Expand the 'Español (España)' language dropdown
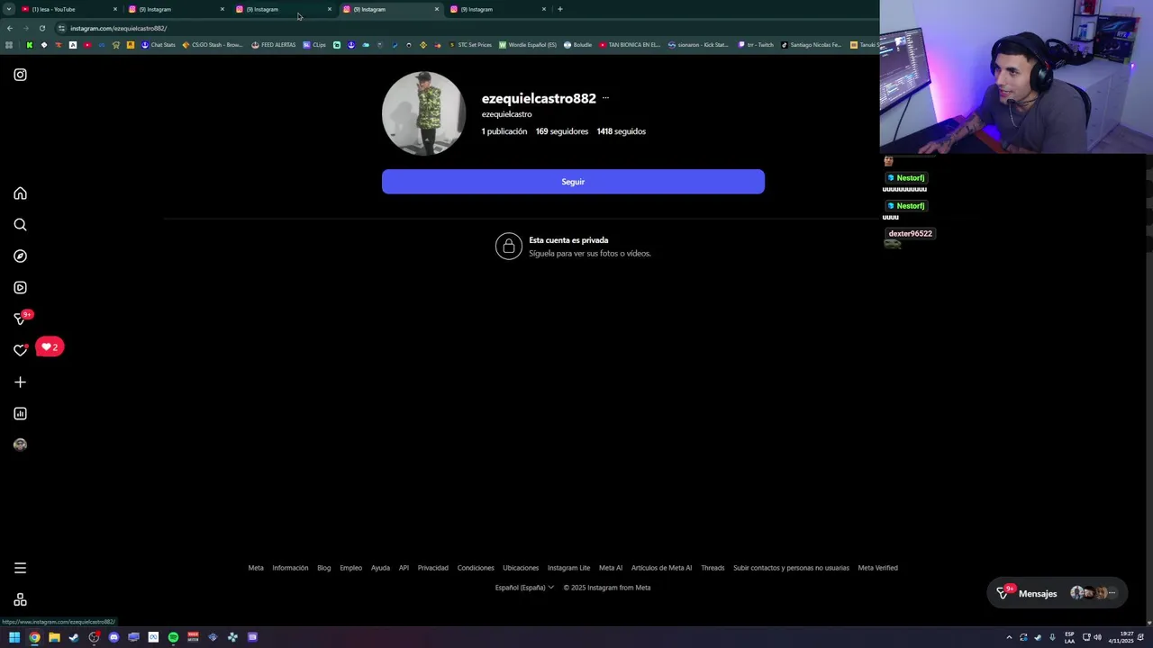 (x=524, y=588)
